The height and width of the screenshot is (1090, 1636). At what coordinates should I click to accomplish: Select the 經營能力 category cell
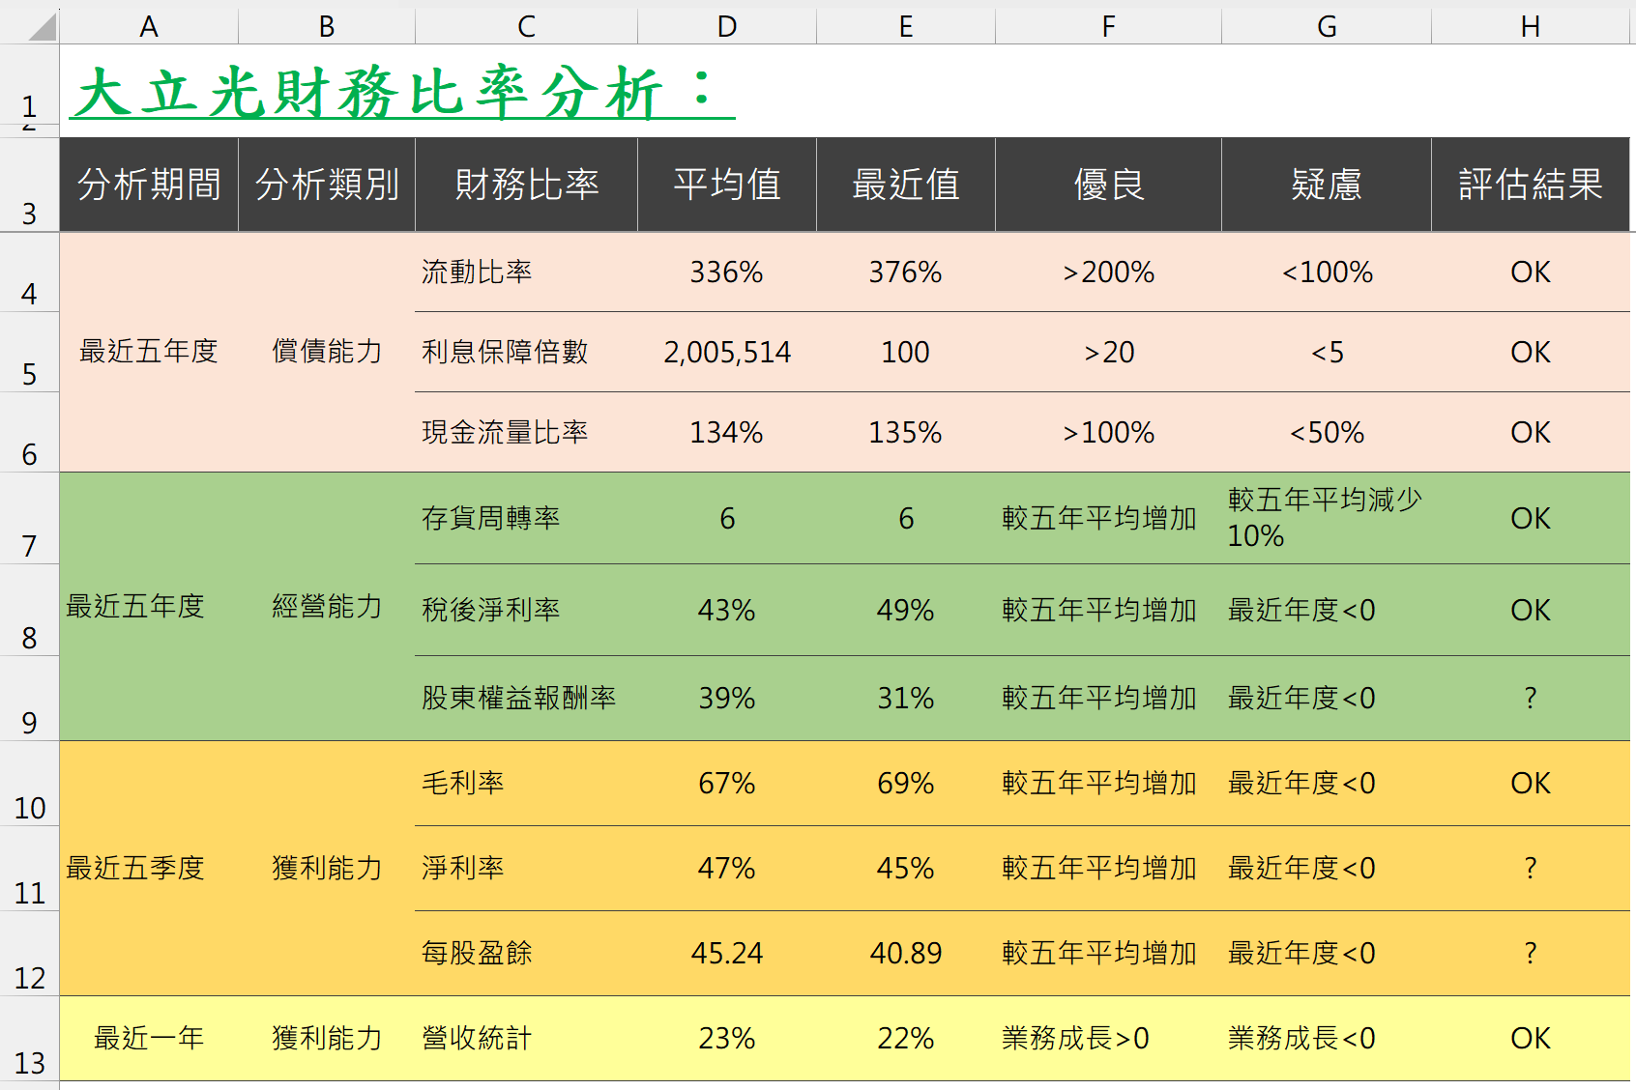coord(327,607)
